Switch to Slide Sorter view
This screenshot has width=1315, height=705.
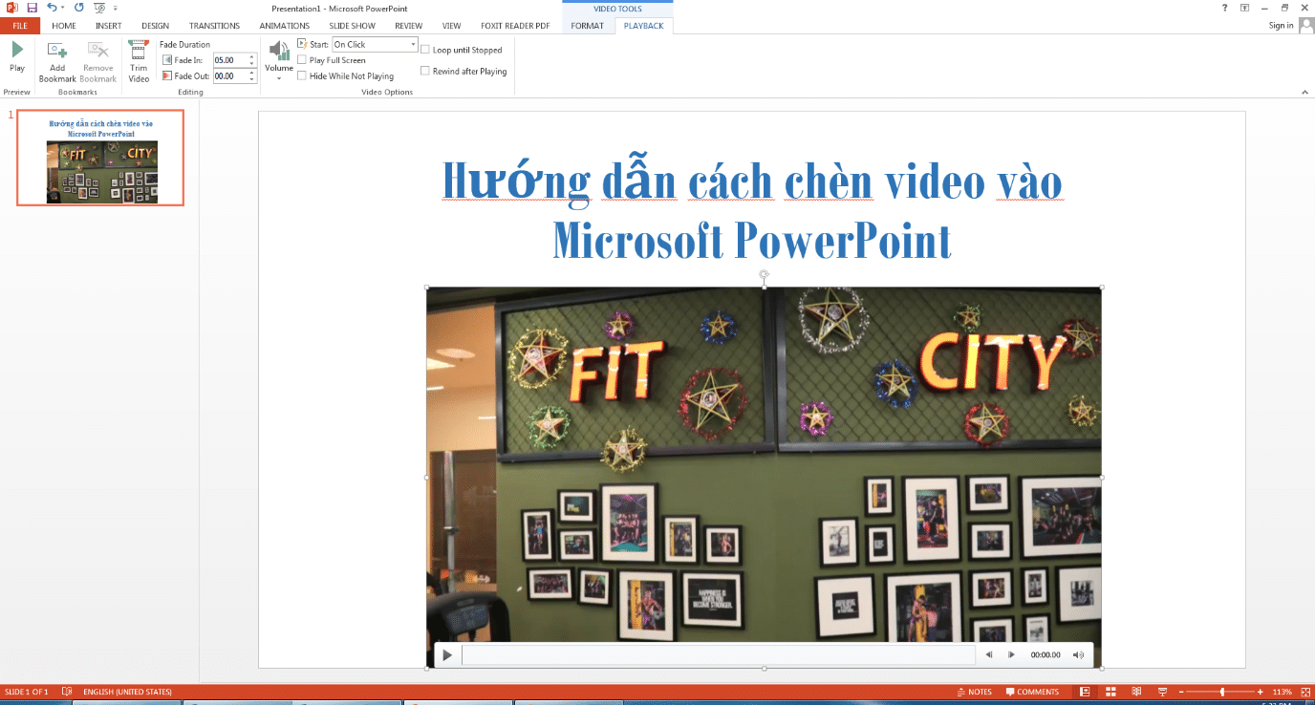1111,692
